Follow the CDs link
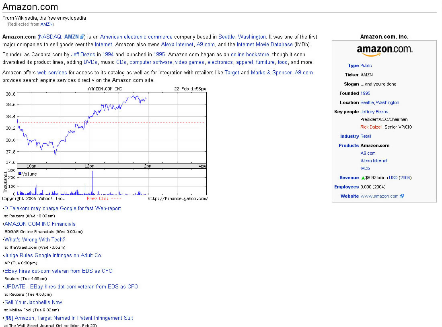Image resolution: width=442 pixels, height=327 pixels. coord(121,62)
